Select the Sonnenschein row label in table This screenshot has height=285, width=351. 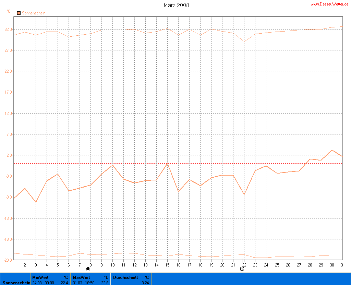[x=15, y=283]
